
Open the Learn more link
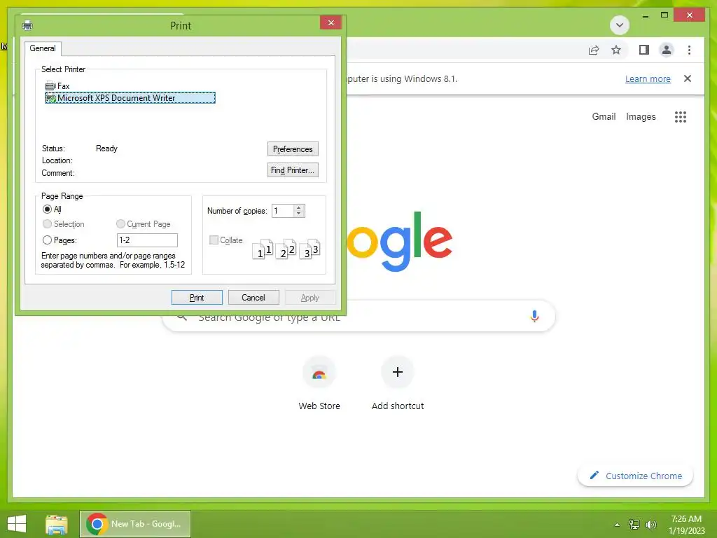648,78
